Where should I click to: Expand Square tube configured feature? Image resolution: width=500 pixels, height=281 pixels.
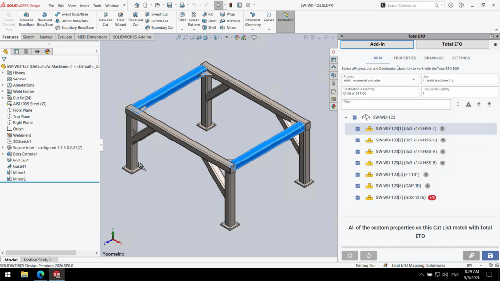pos(3,148)
